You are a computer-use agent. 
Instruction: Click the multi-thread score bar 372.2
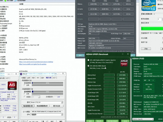[x=47, y=92]
